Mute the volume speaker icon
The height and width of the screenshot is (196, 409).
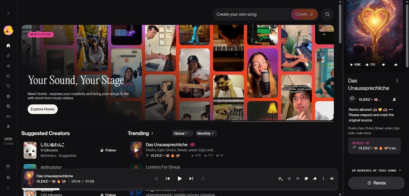pyautogui.click(x=332, y=179)
